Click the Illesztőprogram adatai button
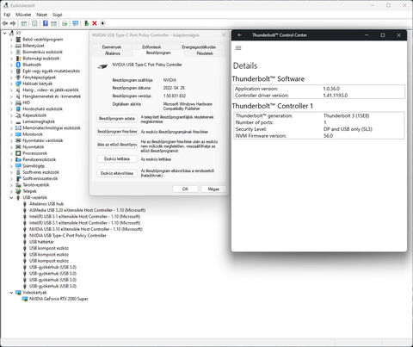The height and width of the screenshot is (347, 413). 117,119
